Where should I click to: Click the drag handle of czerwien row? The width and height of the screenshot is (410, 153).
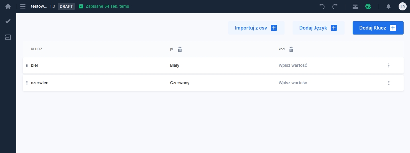tap(27, 83)
